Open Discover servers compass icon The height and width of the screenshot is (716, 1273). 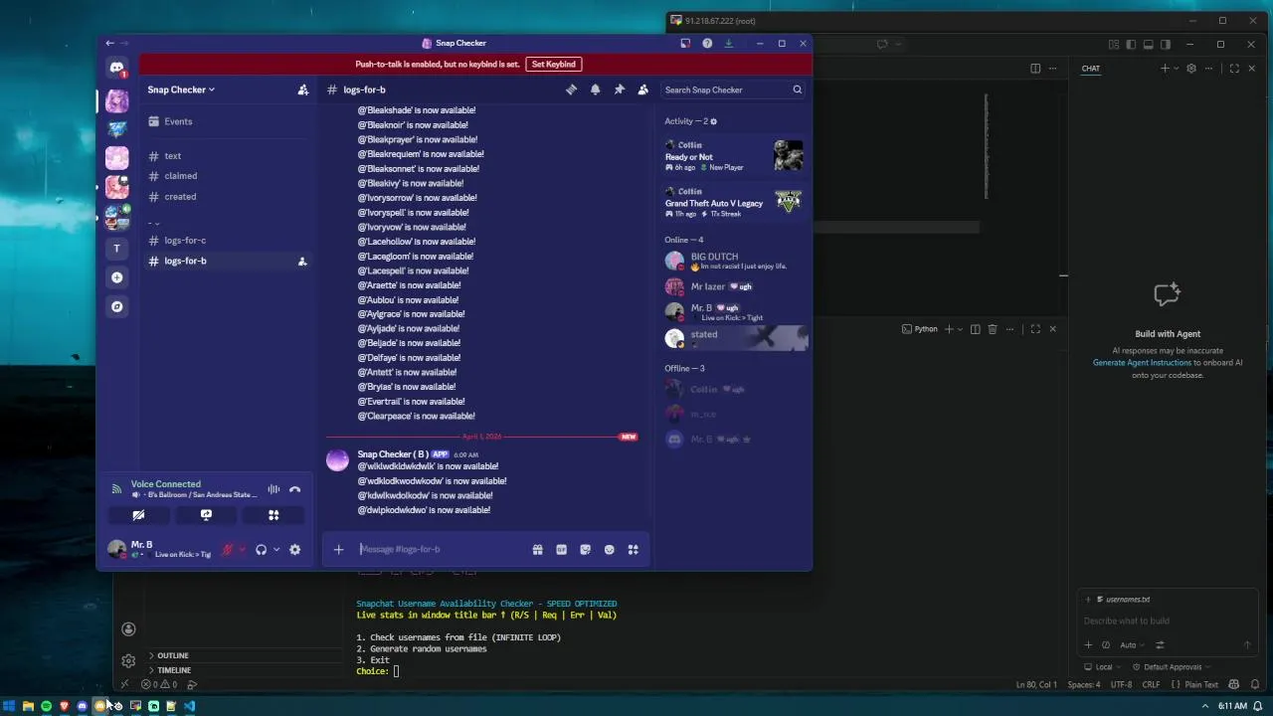117,306
